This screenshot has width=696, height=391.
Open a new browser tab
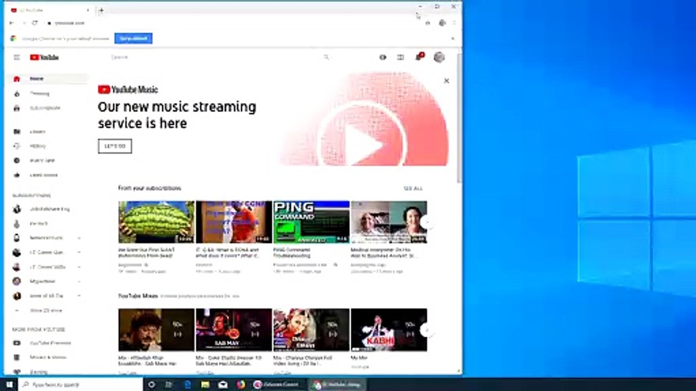tap(101, 10)
